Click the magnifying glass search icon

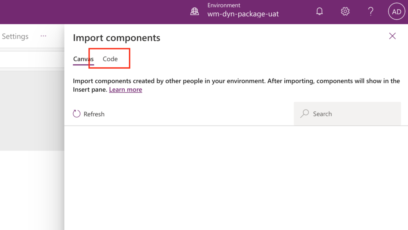click(304, 114)
